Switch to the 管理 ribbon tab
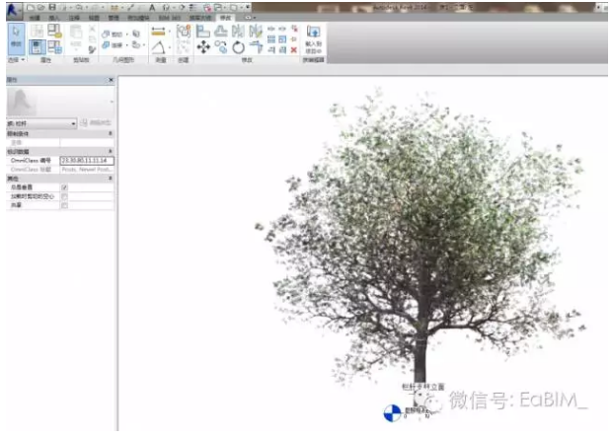This screenshot has width=612, height=437. [x=114, y=18]
